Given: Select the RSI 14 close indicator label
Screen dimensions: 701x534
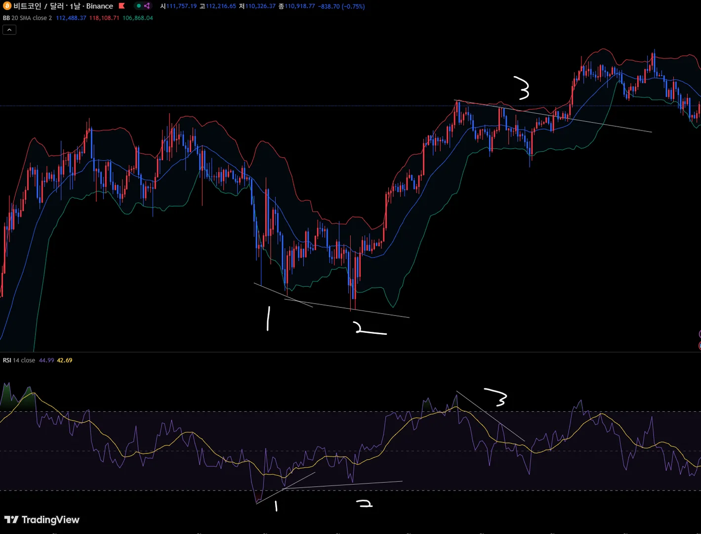Looking at the screenshot, I should [19, 360].
